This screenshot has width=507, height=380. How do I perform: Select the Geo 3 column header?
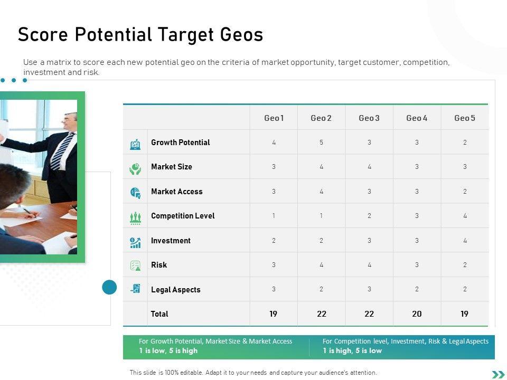[369, 118]
